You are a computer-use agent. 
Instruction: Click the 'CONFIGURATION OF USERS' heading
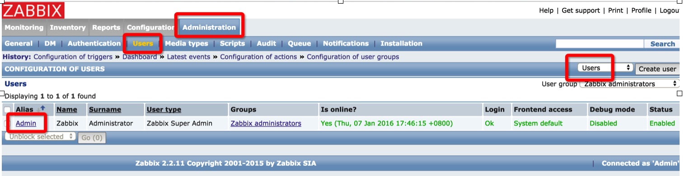pyautogui.click(x=55, y=69)
